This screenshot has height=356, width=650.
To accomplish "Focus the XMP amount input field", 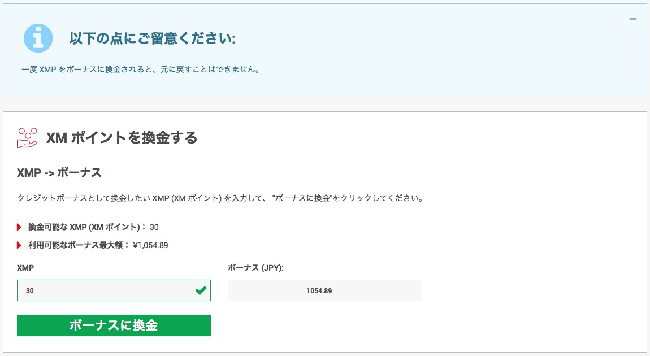I will tap(114, 290).
